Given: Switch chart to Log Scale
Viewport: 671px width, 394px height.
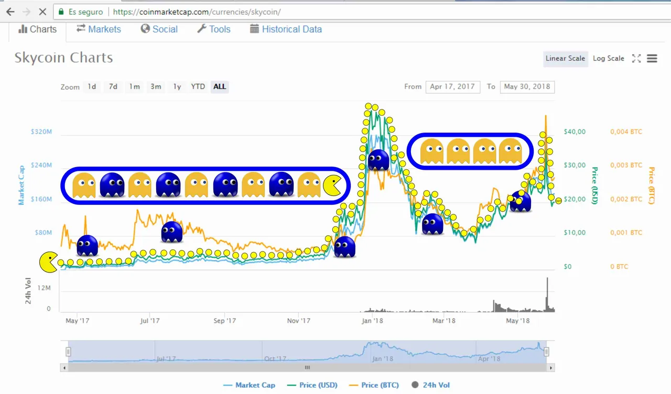Looking at the screenshot, I should pos(609,58).
